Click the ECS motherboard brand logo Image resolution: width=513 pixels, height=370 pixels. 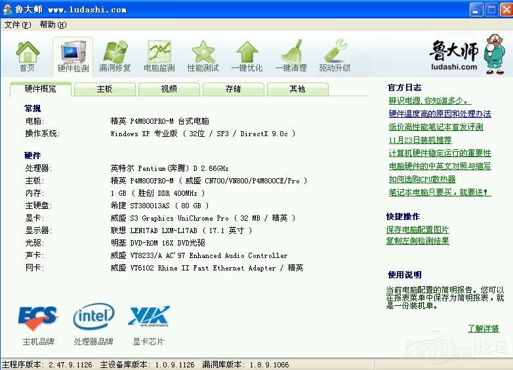(x=38, y=318)
